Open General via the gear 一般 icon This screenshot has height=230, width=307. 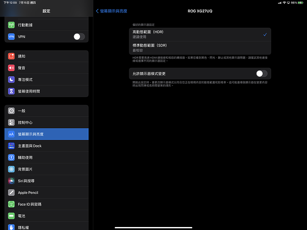tap(12, 111)
